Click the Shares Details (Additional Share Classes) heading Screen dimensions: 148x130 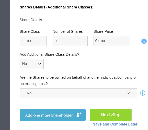coord(57,7)
